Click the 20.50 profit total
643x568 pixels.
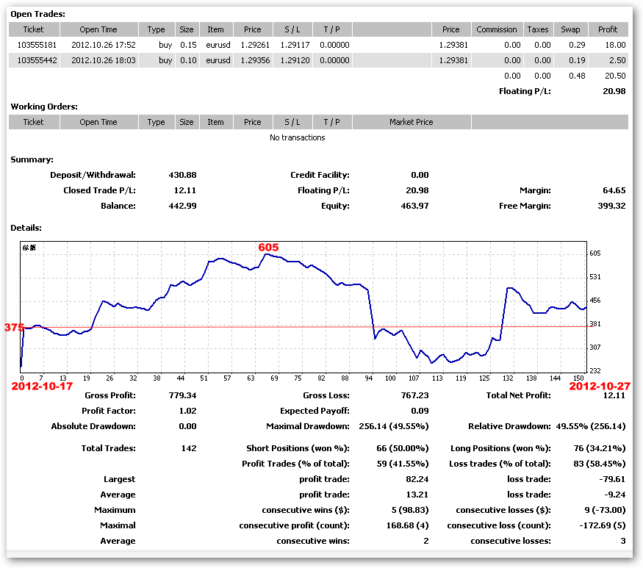616,76
